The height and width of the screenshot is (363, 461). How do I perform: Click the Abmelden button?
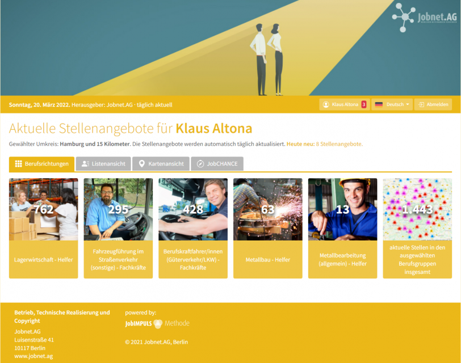coord(433,104)
